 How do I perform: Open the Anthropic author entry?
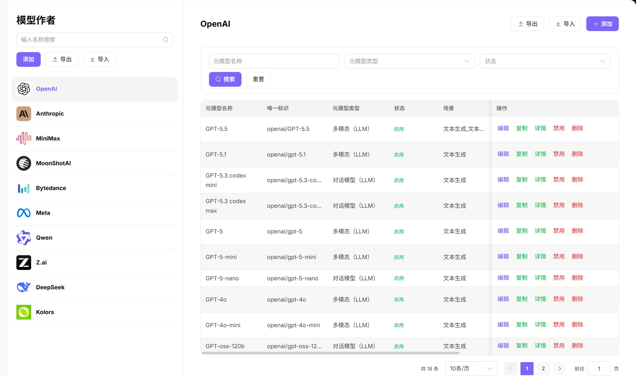(x=95, y=114)
